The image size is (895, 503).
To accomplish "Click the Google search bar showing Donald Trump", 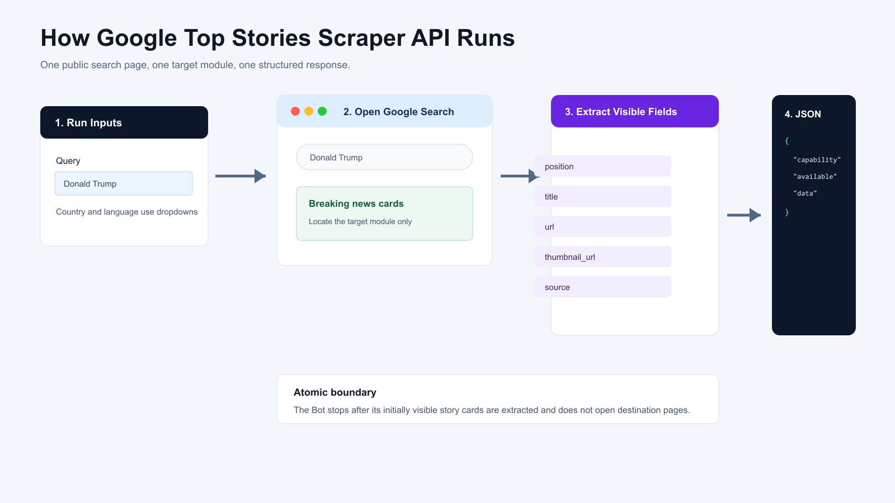I will [x=384, y=157].
